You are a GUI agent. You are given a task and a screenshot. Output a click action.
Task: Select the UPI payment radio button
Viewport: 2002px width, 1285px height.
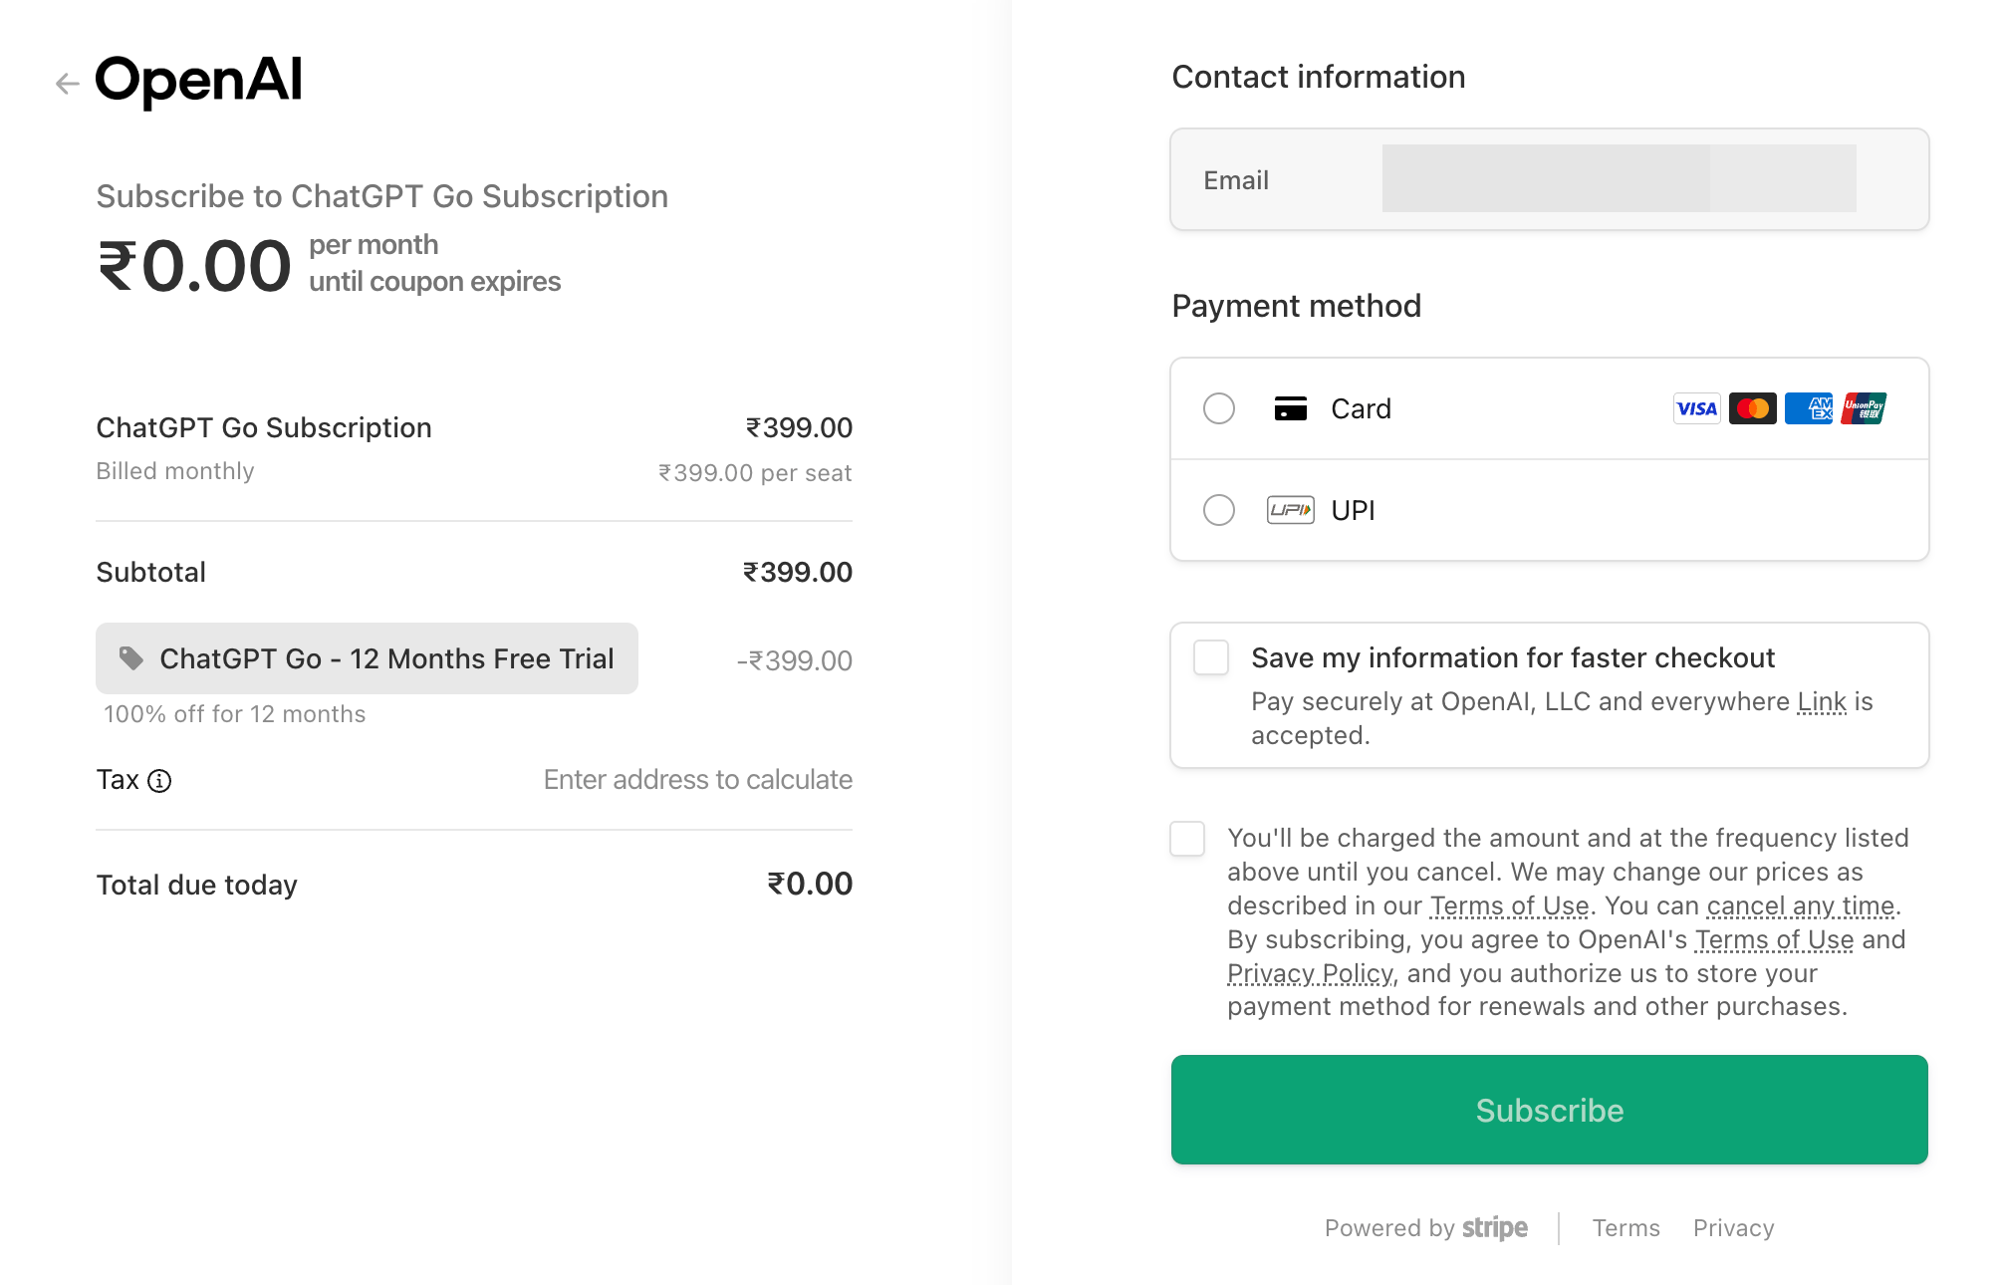(x=1219, y=510)
